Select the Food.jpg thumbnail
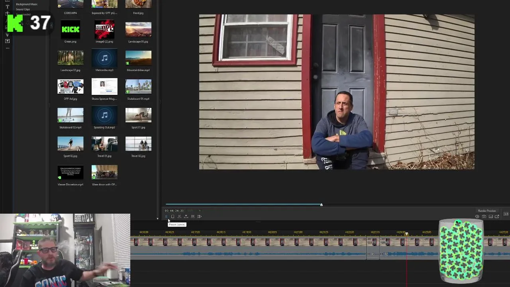 click(x=138, y=4)
